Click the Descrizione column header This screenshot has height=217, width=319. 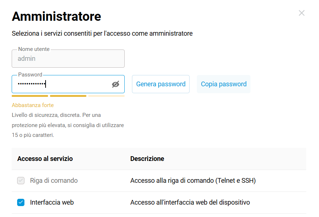click(147, 159)
